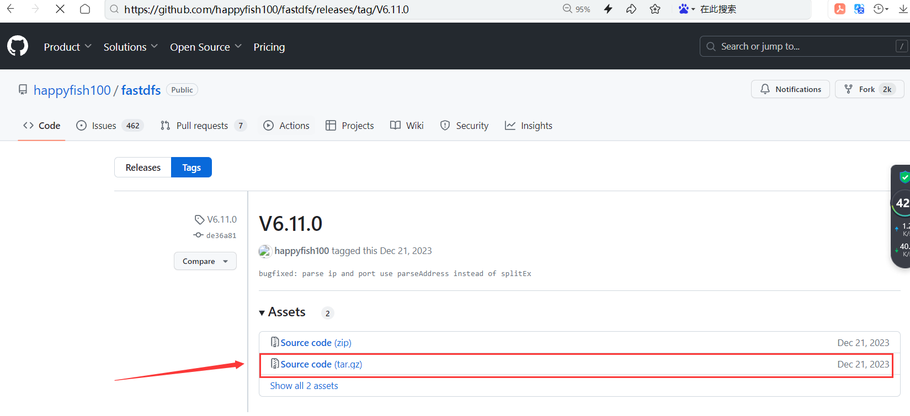Screen dimensions: 910x416
Task: Stop page loading with the X icon
Action: tap(60, 9)
